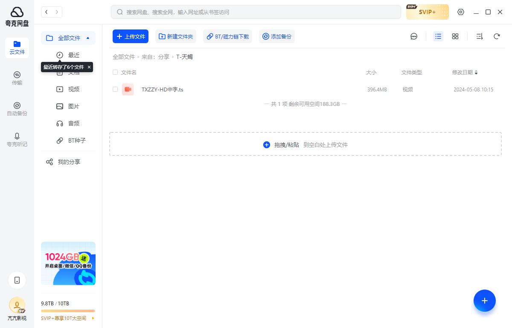
Task: Open the 图片 category in sidebar
Action: click(x=73, y=106)
